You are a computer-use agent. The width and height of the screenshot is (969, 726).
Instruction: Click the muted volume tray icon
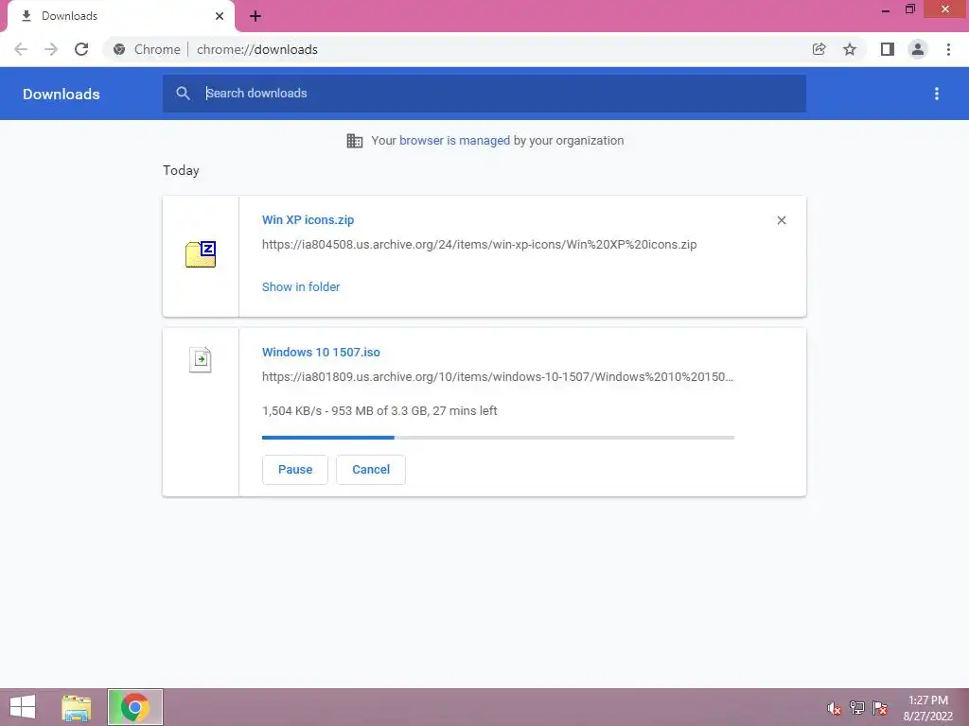tap(835, 708)
